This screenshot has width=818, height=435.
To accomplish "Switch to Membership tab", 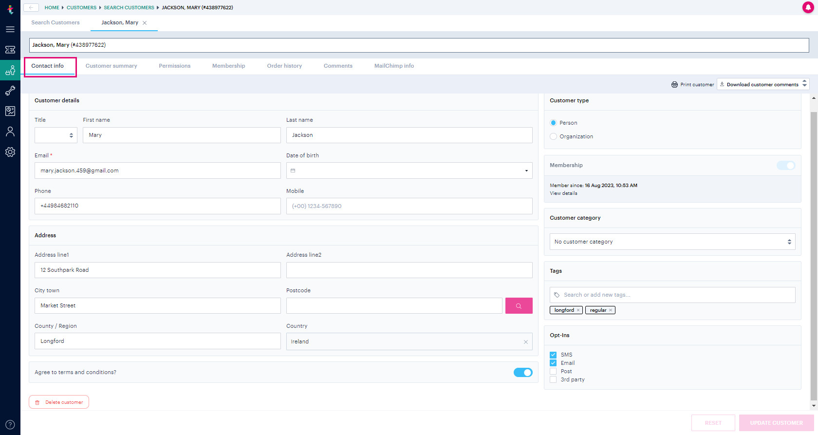I will (229, 66).
